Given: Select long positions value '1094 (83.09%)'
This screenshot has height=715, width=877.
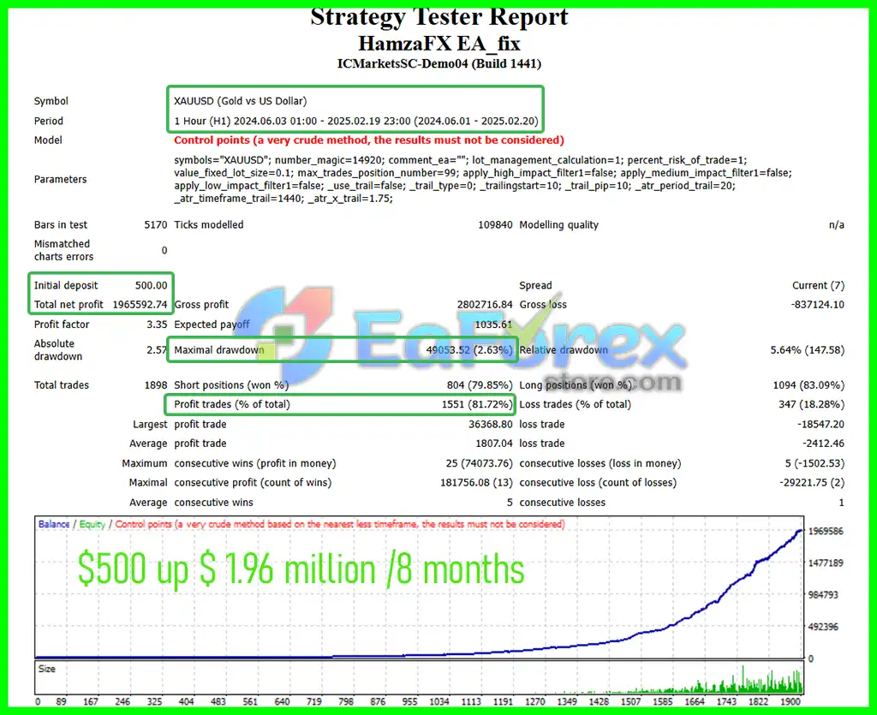Looking at the screenshot, I should point(808,385).
